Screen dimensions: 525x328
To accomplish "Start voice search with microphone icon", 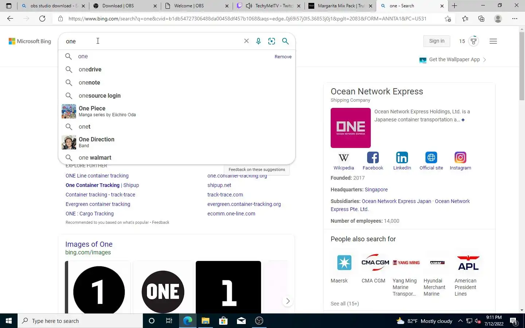I will click(x=258, y=41).
